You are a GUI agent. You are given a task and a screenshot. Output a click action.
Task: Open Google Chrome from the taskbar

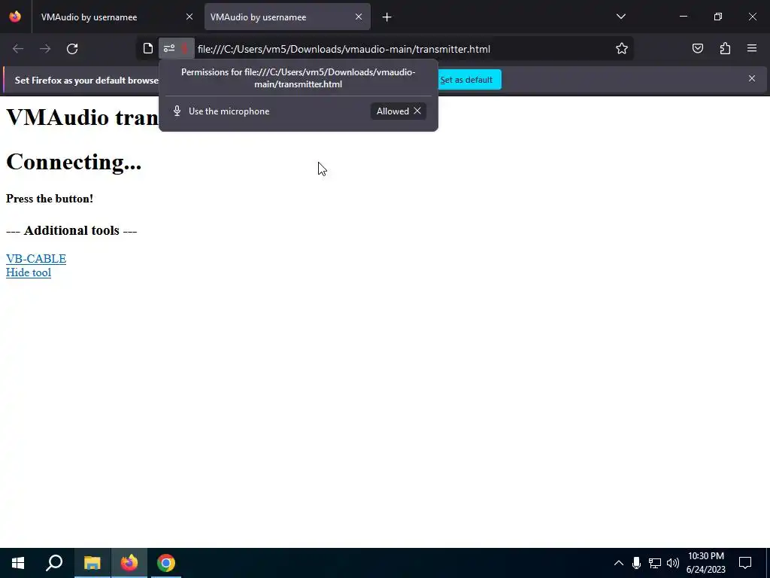coord(166,563)
